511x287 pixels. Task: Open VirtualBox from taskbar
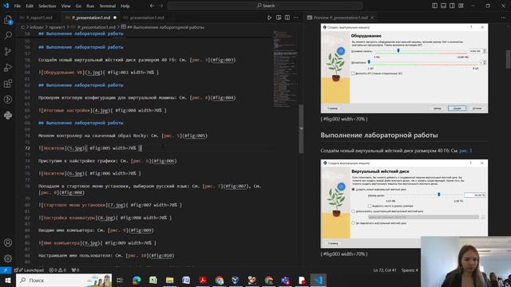click(x=236, y=280)
